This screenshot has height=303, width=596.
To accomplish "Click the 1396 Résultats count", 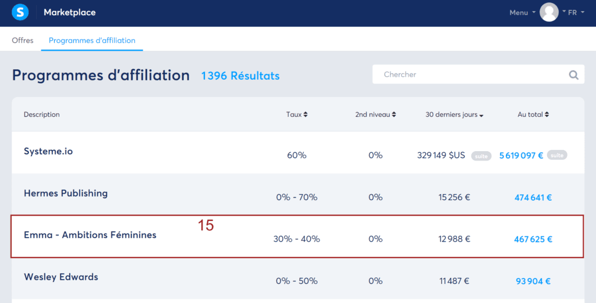I will pyautogui.click(x=240, y=76).
